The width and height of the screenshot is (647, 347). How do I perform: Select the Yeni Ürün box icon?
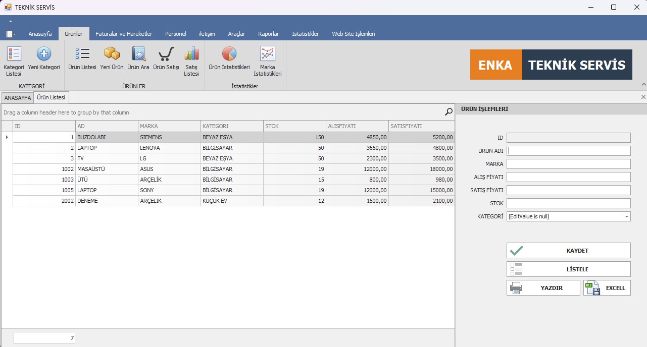[x=112, y=54]
